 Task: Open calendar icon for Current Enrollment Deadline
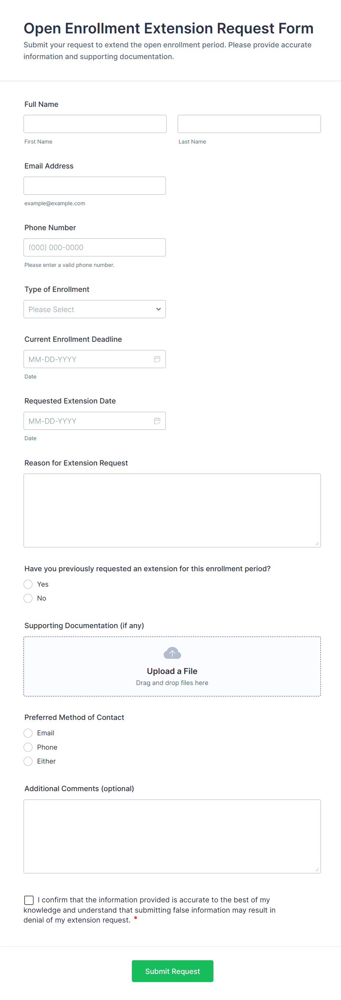click(157, 359)
